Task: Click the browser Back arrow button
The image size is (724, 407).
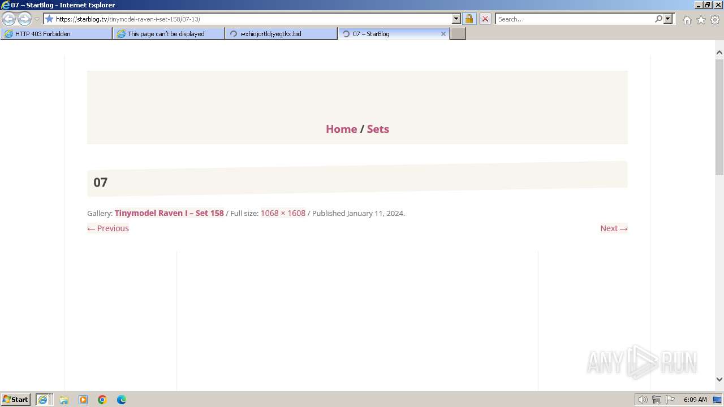Action: (8, 19)
